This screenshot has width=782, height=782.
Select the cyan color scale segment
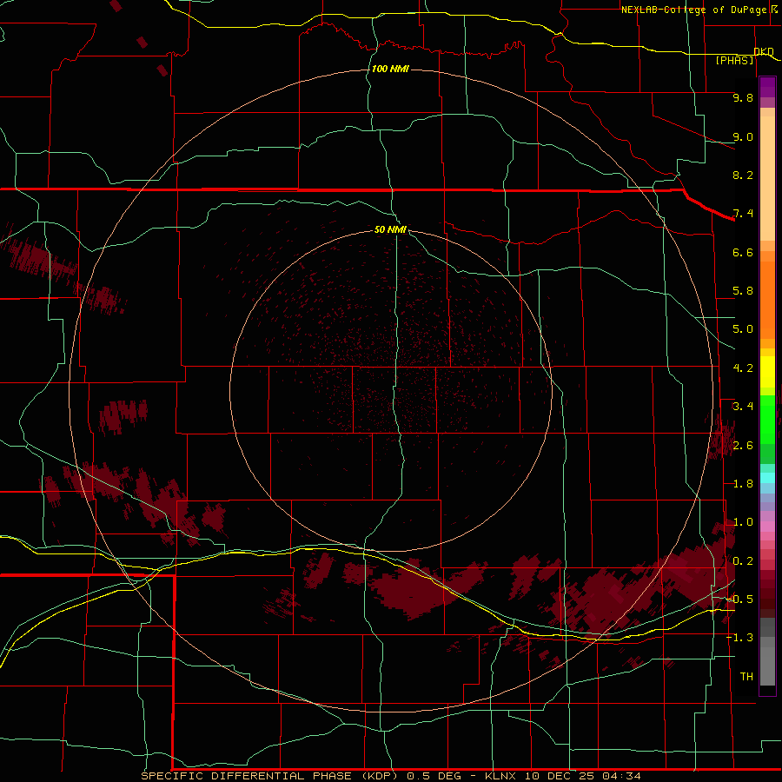point(767,478)
